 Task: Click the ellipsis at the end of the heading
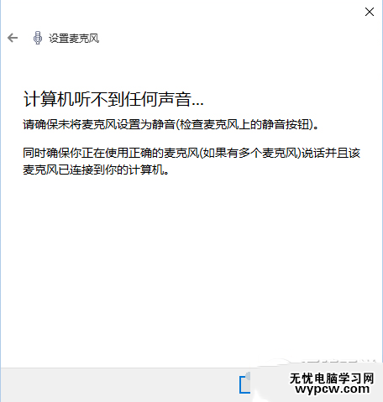(197, 105)
